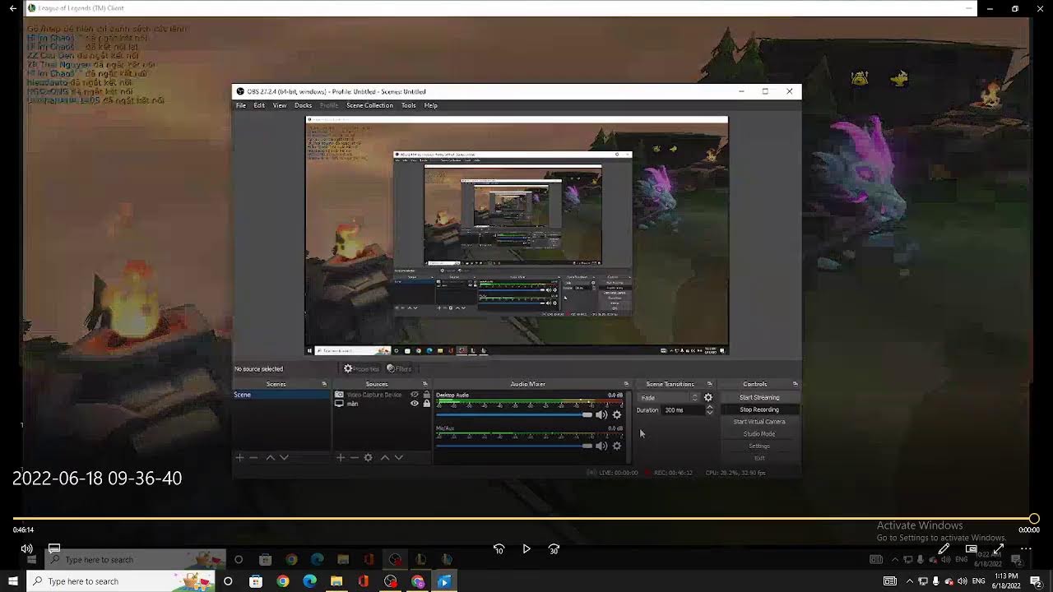Remove the selected scene with minus icon
The height and width of the screenshot is (592, 1053).
click(x=253, y=457)
